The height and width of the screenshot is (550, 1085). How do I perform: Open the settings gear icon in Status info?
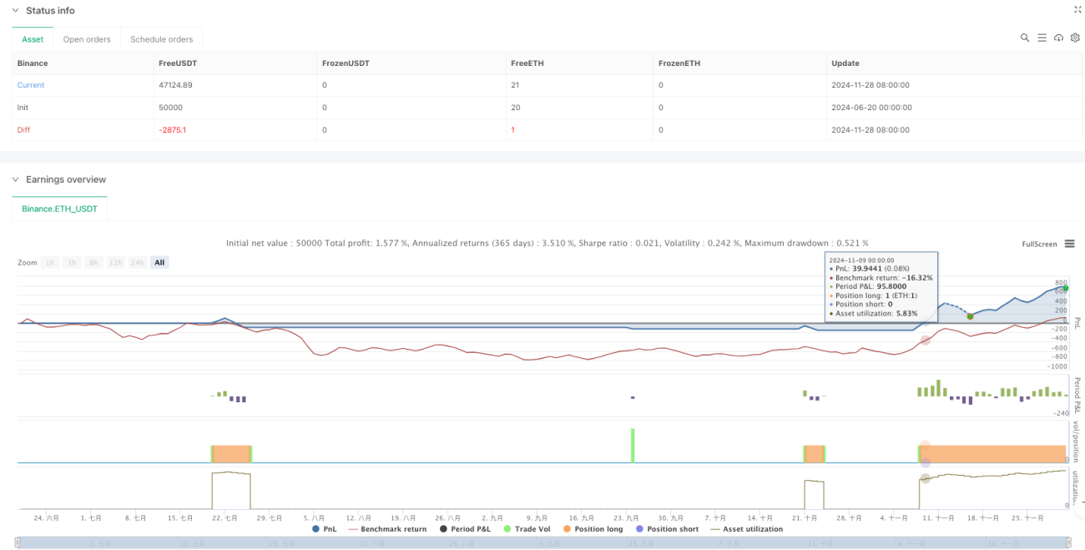click(x=1074, y=38)
